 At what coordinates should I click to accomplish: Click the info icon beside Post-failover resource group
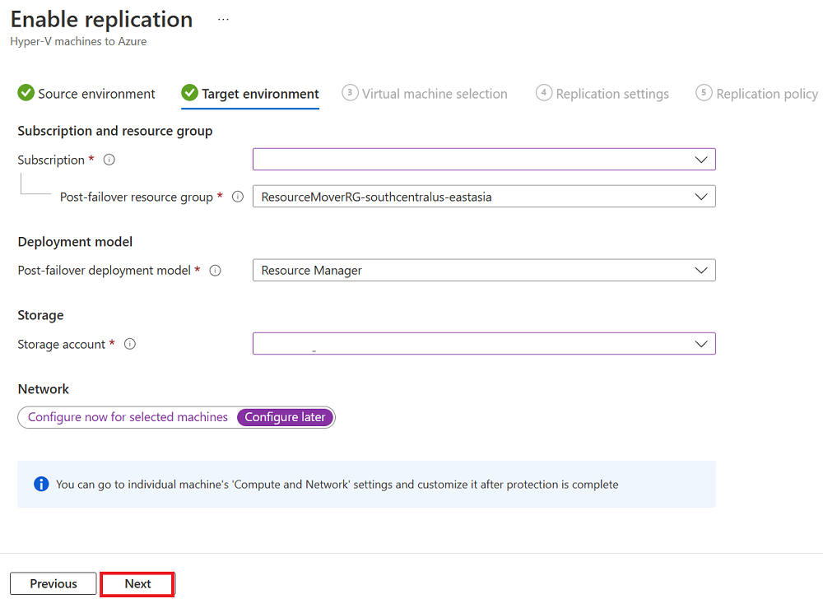pos(238,197)
